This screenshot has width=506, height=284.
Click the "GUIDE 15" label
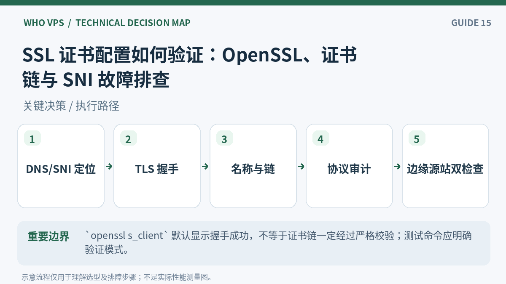point(471,23)
